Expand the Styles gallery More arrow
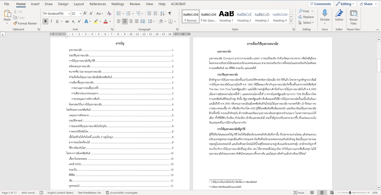381x195 pixels. [291, 22]
